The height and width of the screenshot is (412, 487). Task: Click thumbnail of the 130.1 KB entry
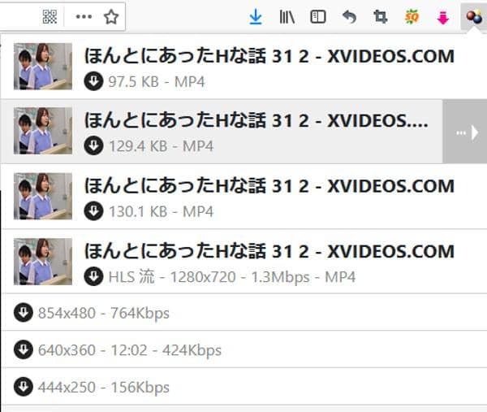(x=43, y=196)
